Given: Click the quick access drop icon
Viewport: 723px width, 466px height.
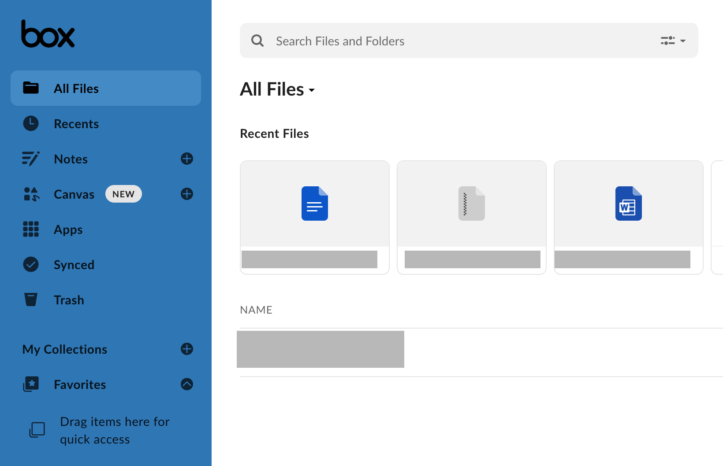Looking at the screenshot, I should tap(37, 429).
